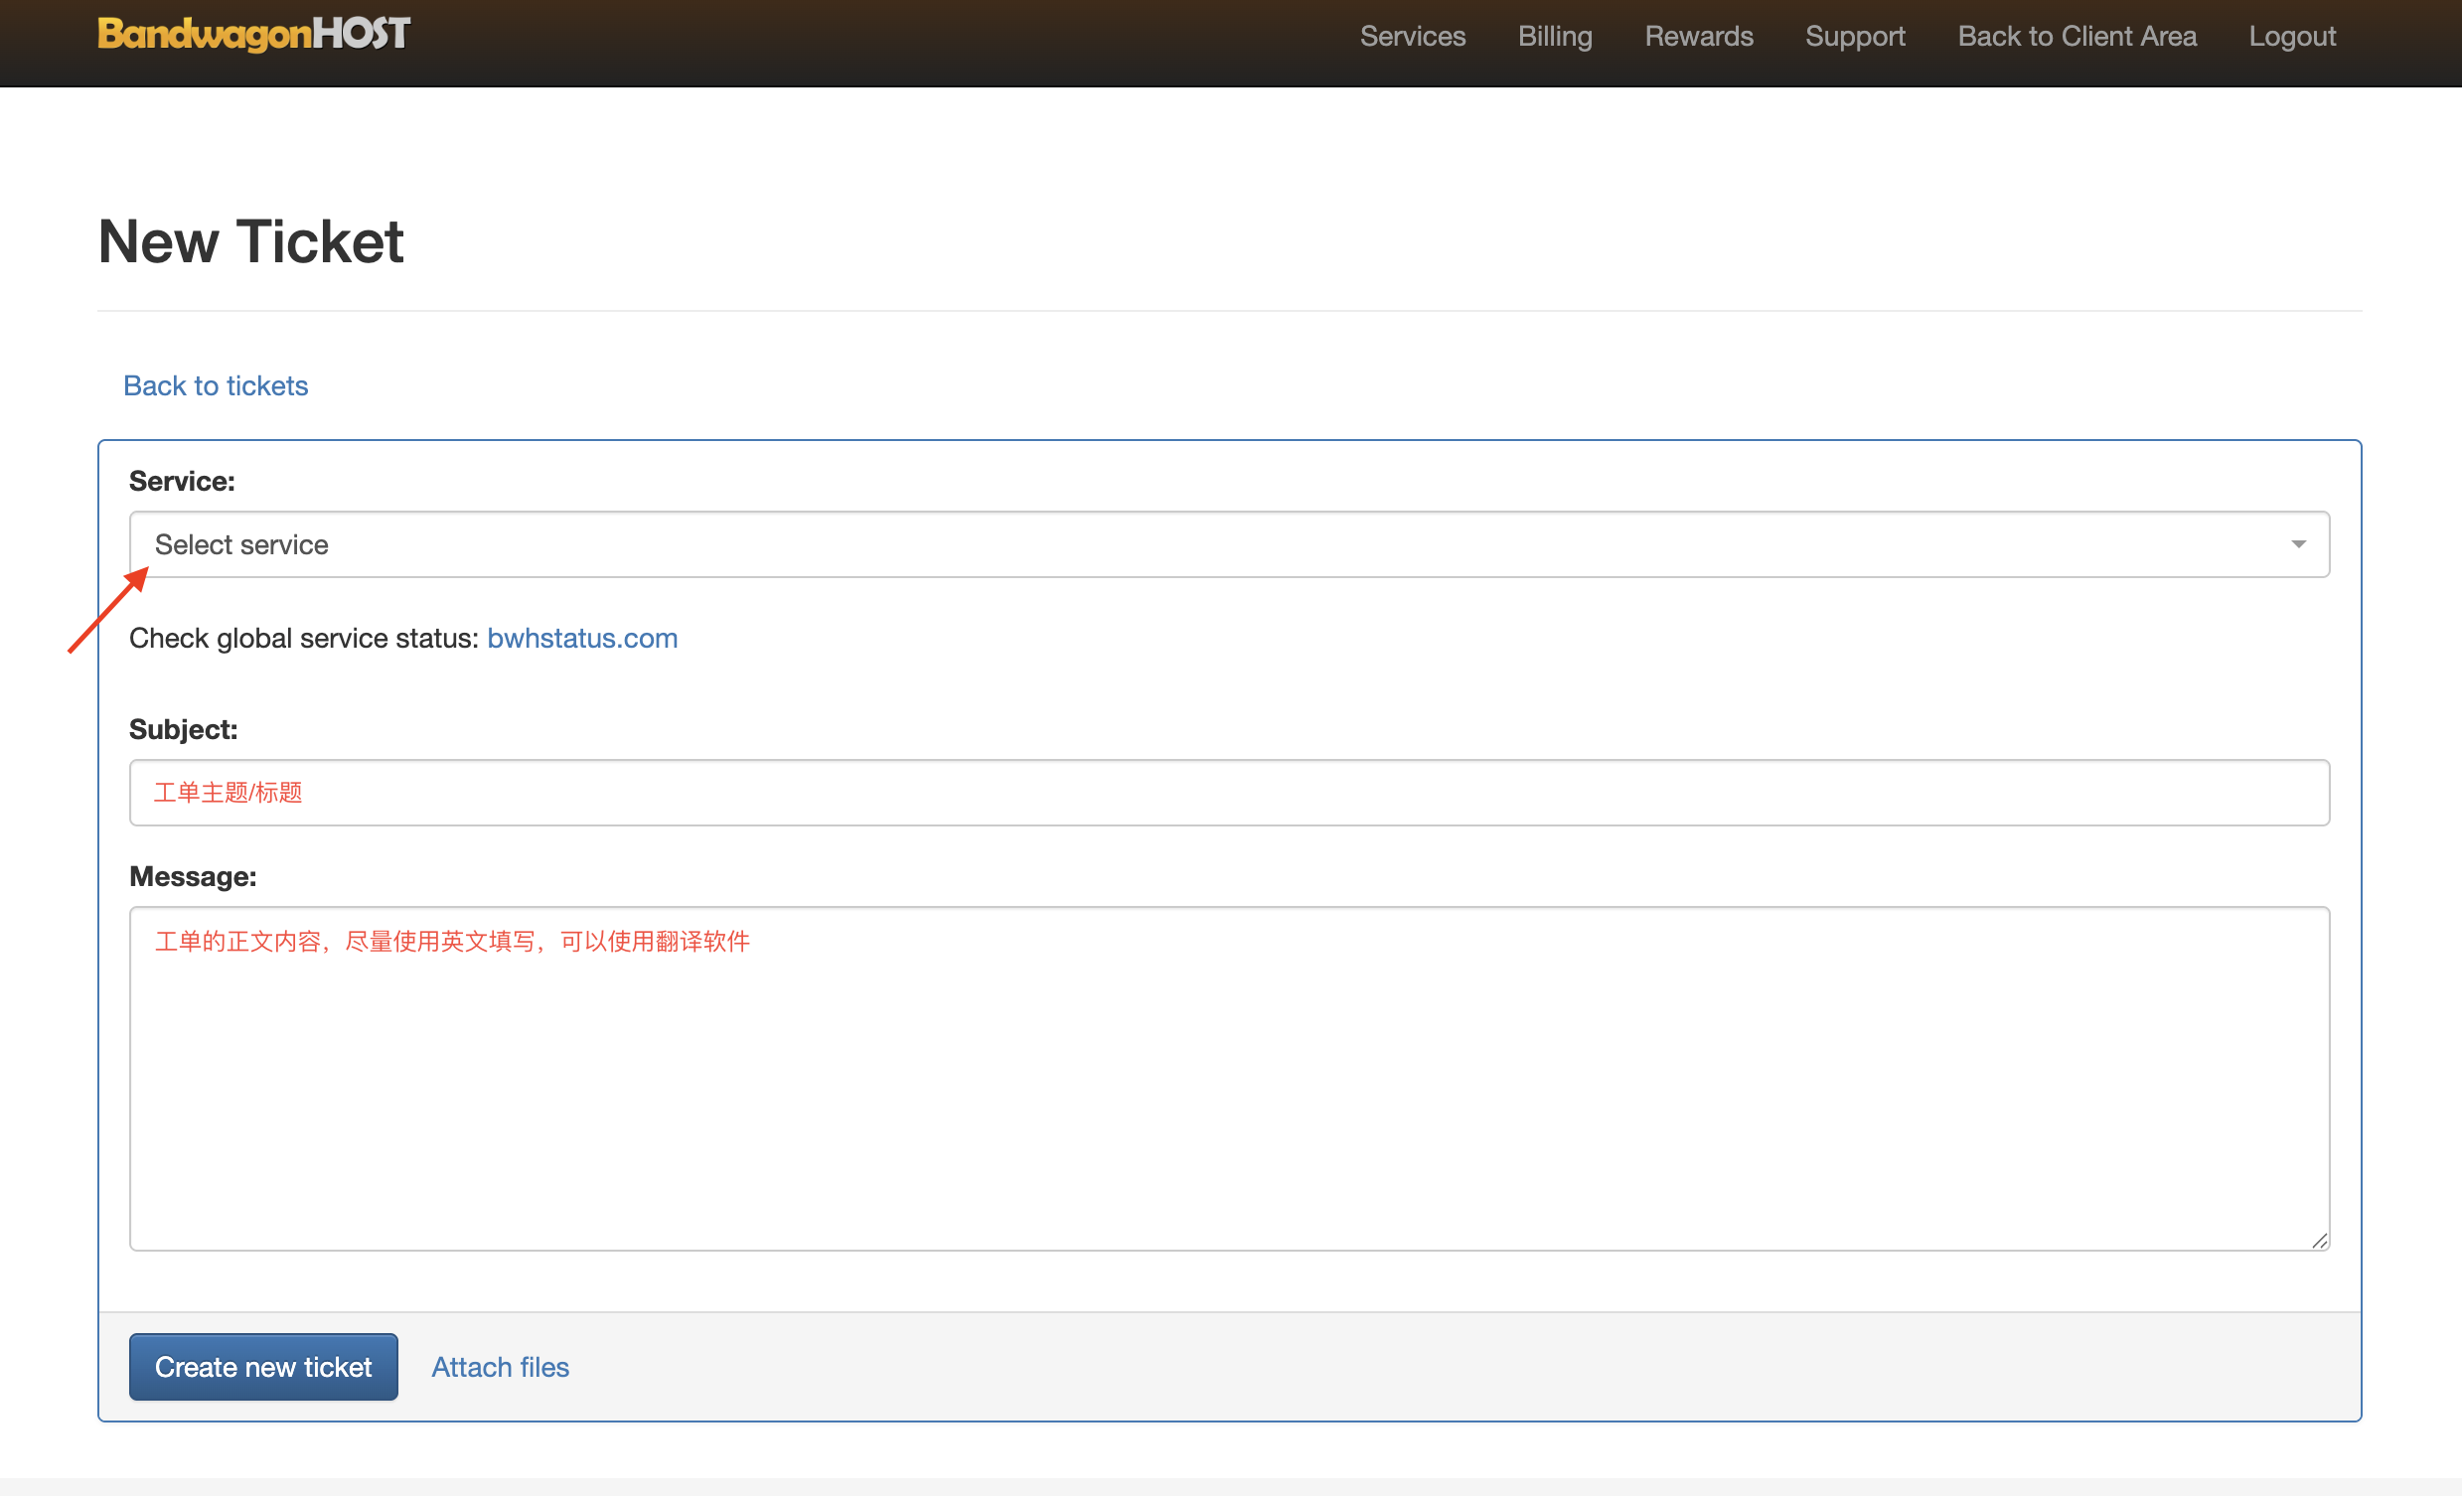
Task: Focus the Subject input field
Action: (x=1229, y=793)
